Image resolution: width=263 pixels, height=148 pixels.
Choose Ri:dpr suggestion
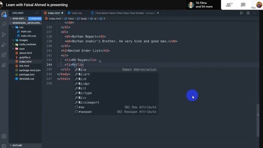point(116,83)
